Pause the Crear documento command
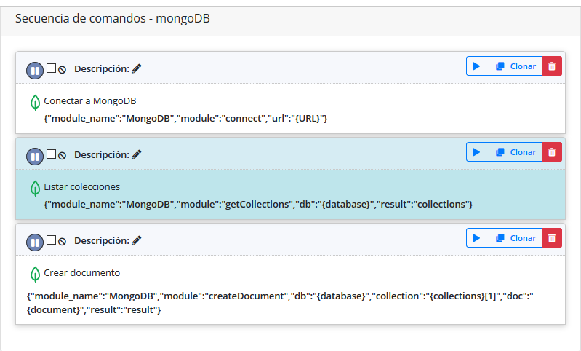The image size is (581, 351). point(35,242)
